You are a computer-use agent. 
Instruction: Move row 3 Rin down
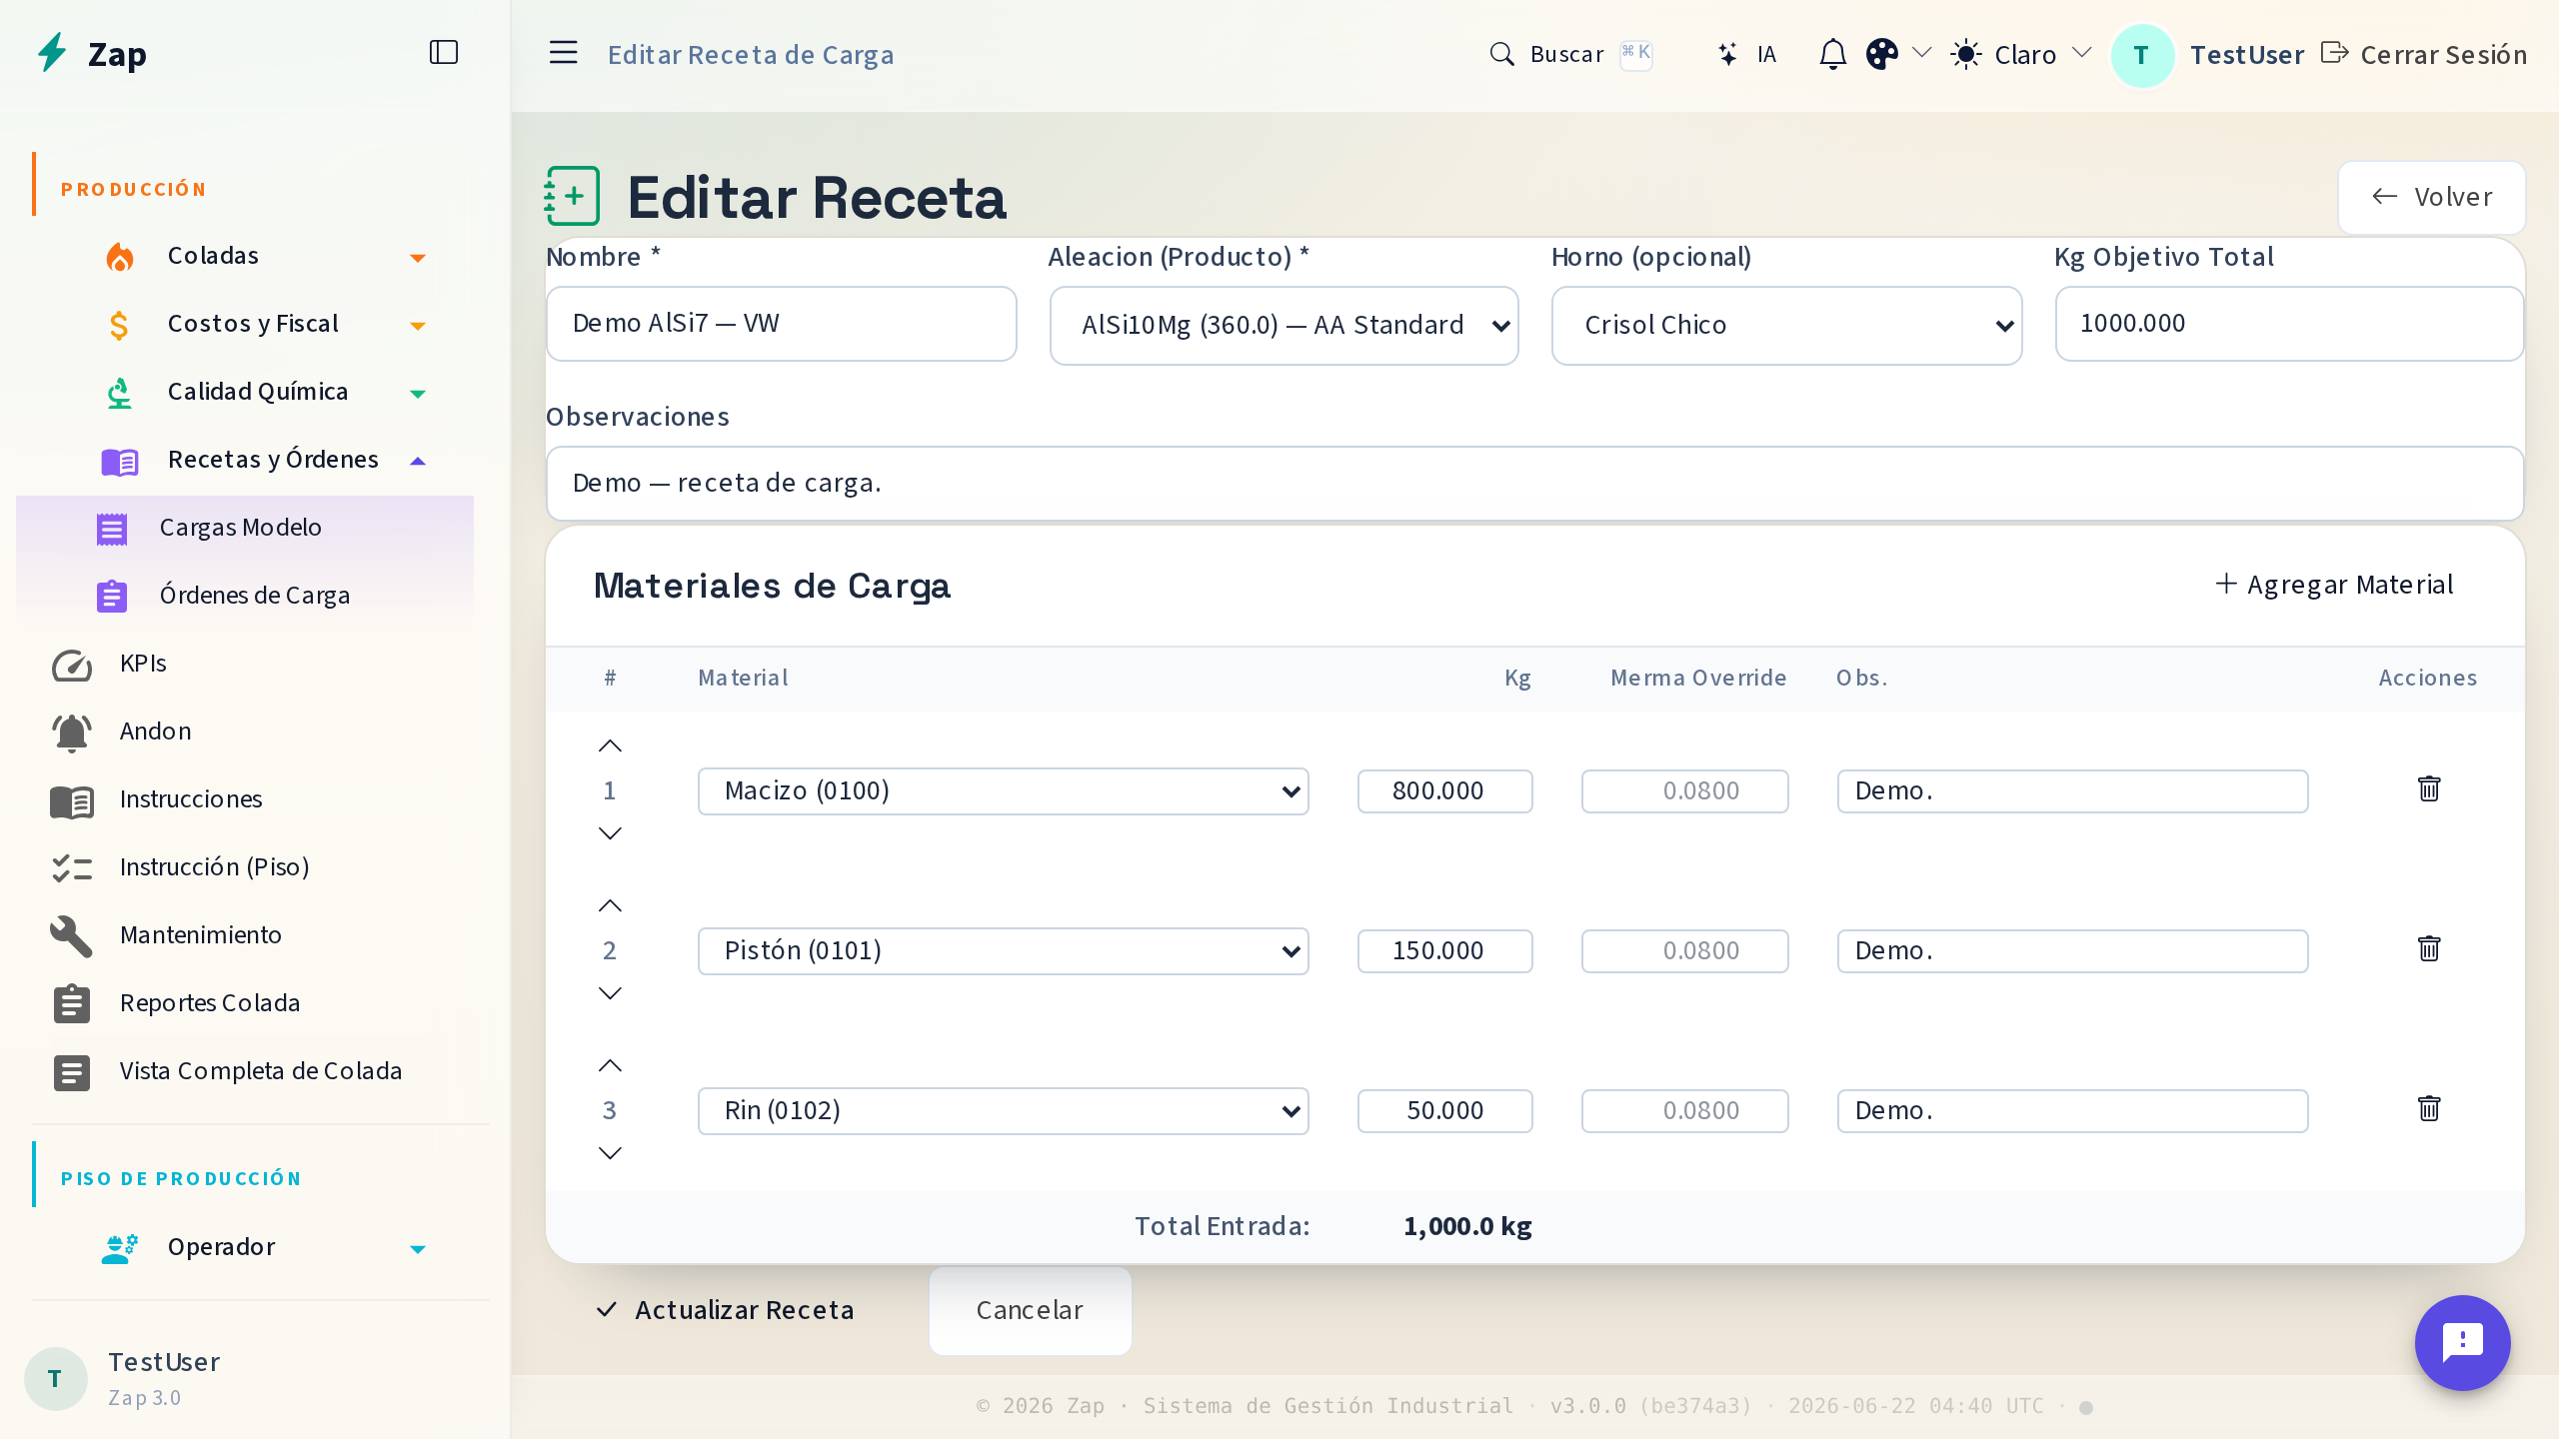click(610, 1153)
